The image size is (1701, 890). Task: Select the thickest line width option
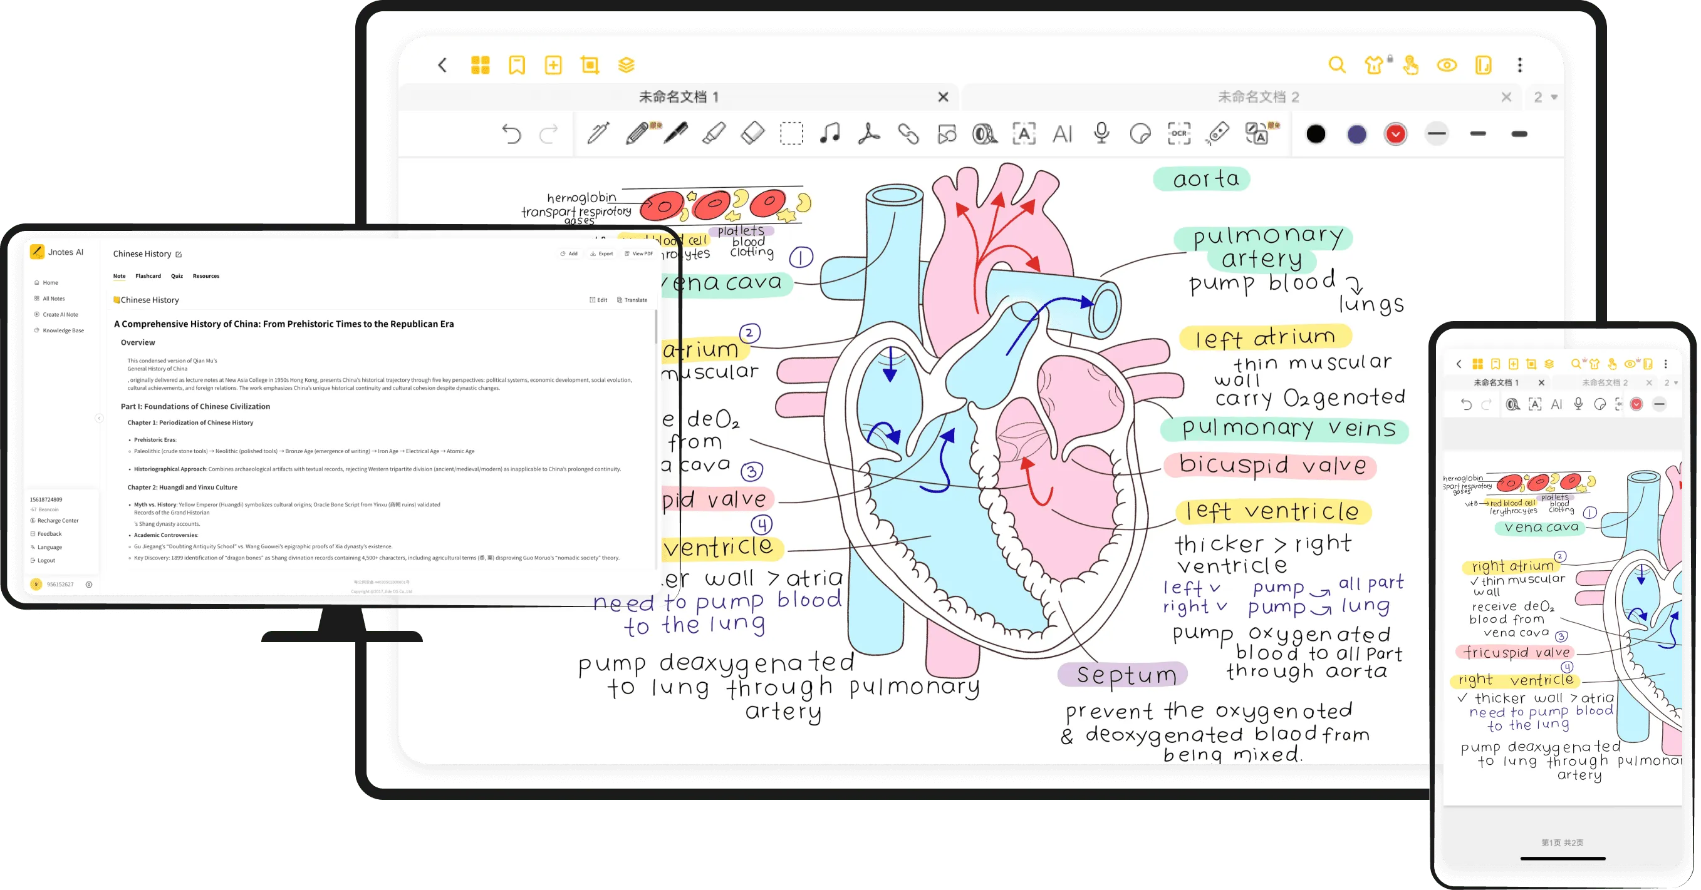[1519, 134]
